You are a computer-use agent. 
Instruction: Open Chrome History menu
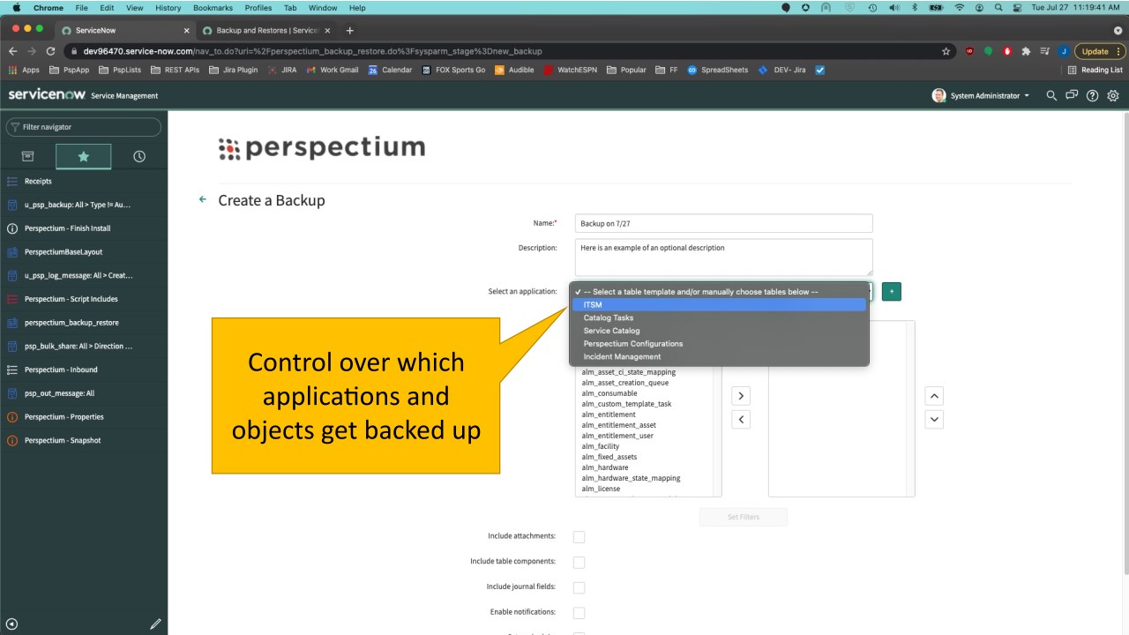[168, 7]
